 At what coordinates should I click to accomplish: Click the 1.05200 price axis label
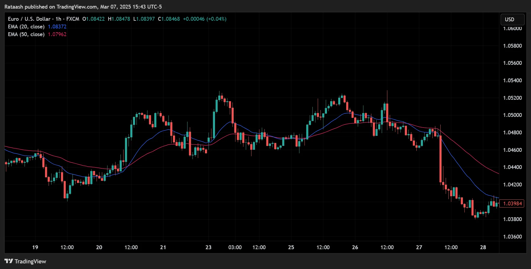pyautogui.click(x=512, y=98)
